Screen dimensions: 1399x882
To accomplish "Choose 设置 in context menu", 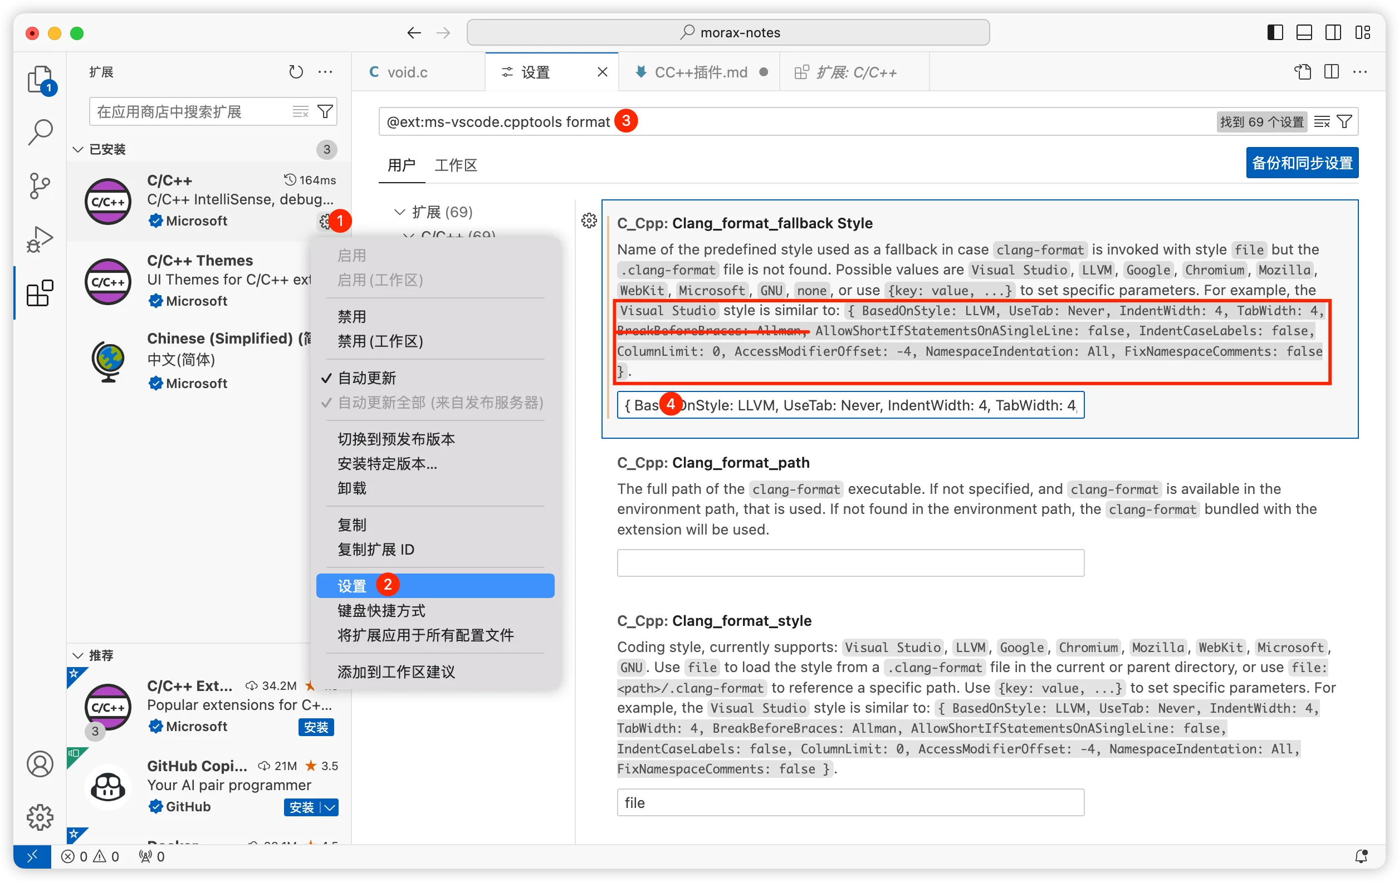I will pos(435,586).
